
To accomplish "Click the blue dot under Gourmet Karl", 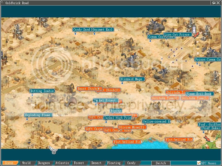I will click(94, 34).
